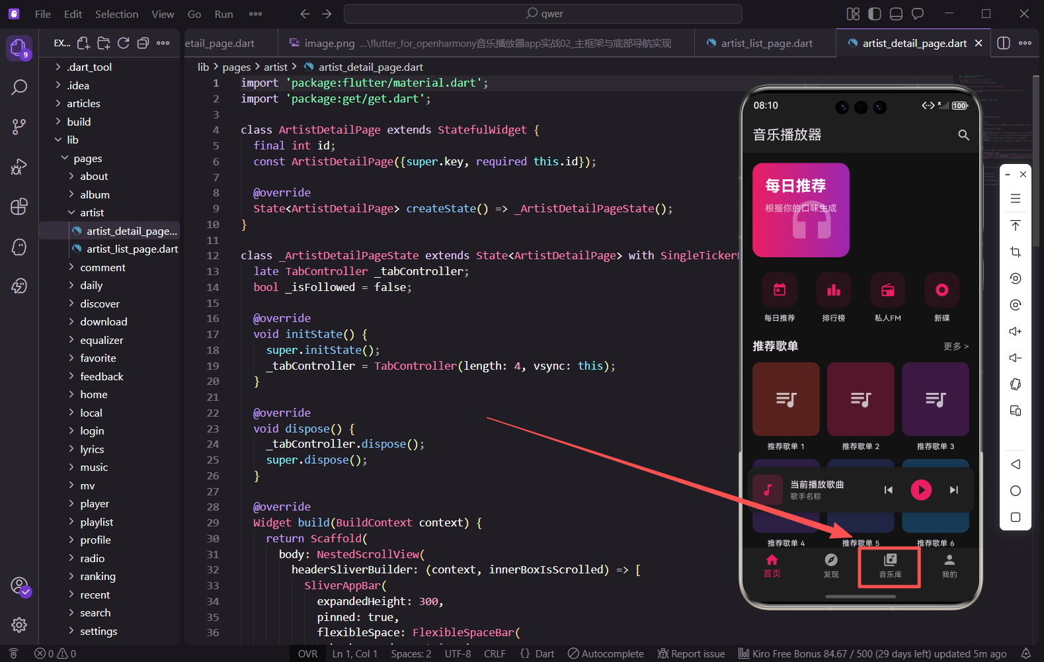Open the Run menu
The height and width of the screenshot is (662, 1044).
pyautogui.click(x=223, y=14)
